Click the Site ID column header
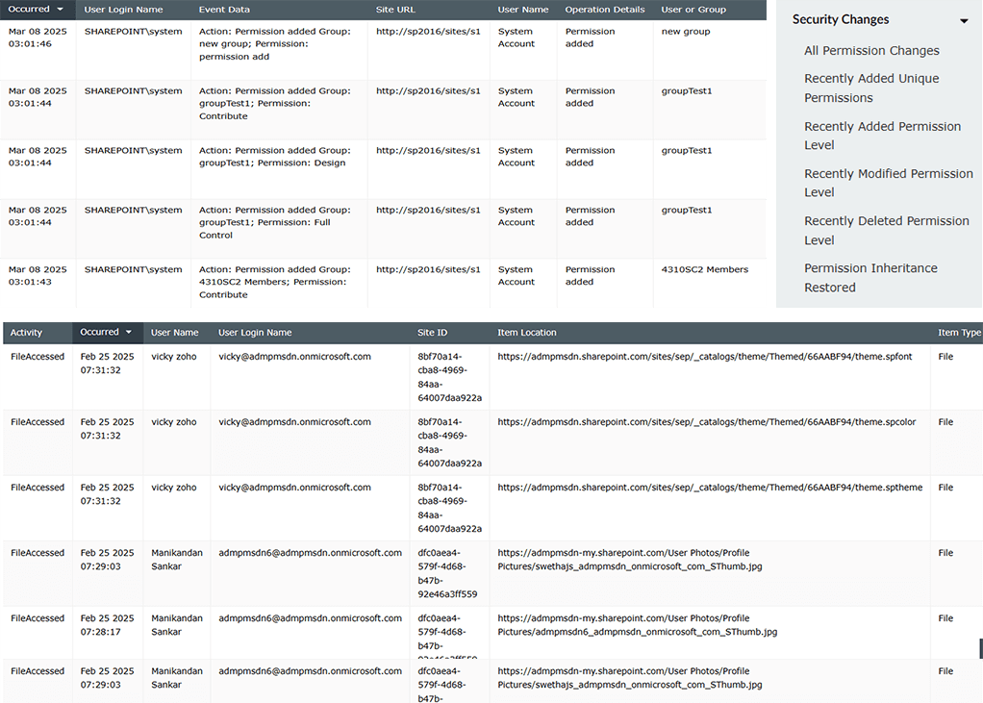The height and width of the screenshot is (703, 983). (432, 333)
